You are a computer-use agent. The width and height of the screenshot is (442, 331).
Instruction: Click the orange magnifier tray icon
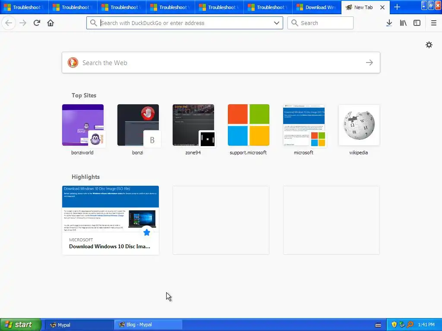[410, 325]
